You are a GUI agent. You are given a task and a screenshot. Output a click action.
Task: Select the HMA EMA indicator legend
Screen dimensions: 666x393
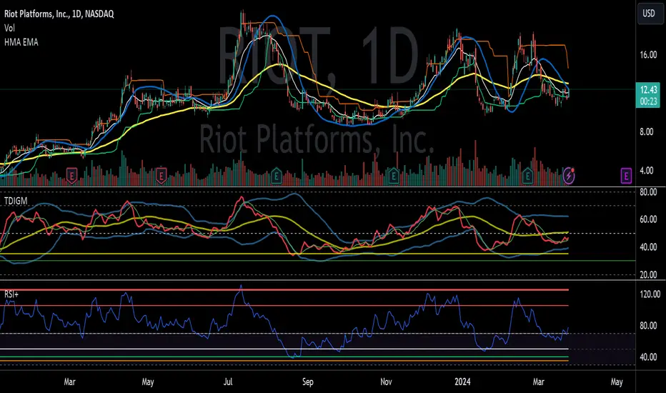point(21,42)
